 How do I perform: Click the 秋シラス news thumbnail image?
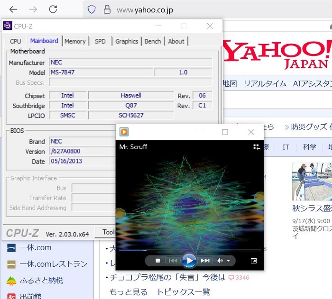pyautogui.click(x=312, y=182)
